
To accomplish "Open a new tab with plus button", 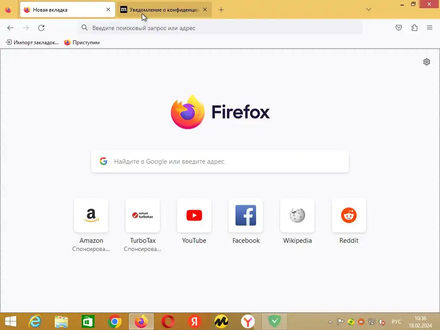I will pyautogui.click(x=221, y=10).
